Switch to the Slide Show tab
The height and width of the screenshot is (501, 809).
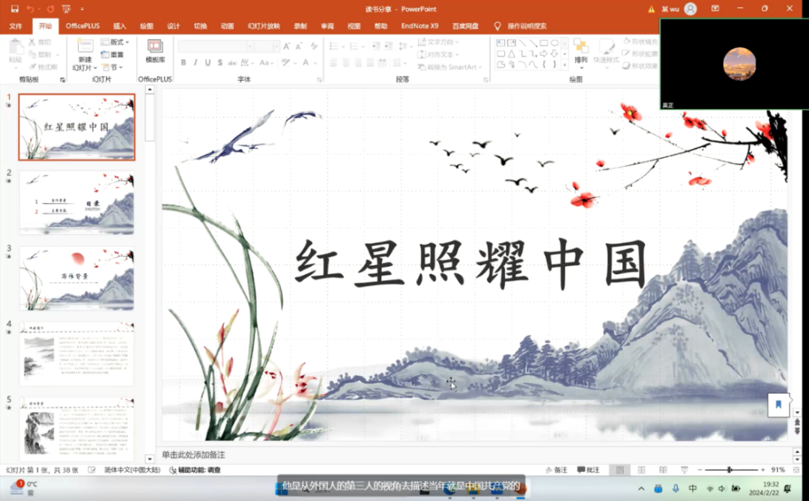pos(264,26)
